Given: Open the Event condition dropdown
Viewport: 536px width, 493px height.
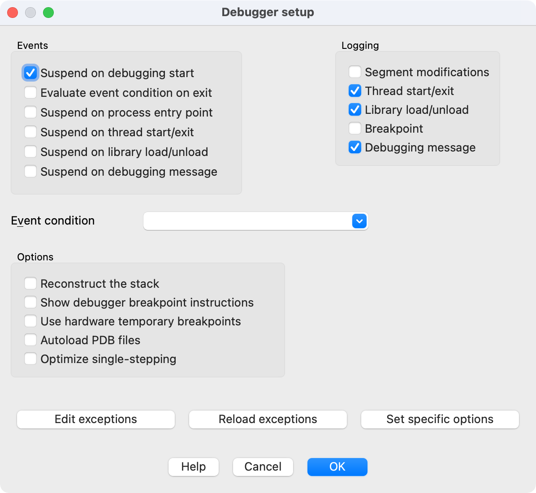Looking at the screenshot, I should pos(359,221).
